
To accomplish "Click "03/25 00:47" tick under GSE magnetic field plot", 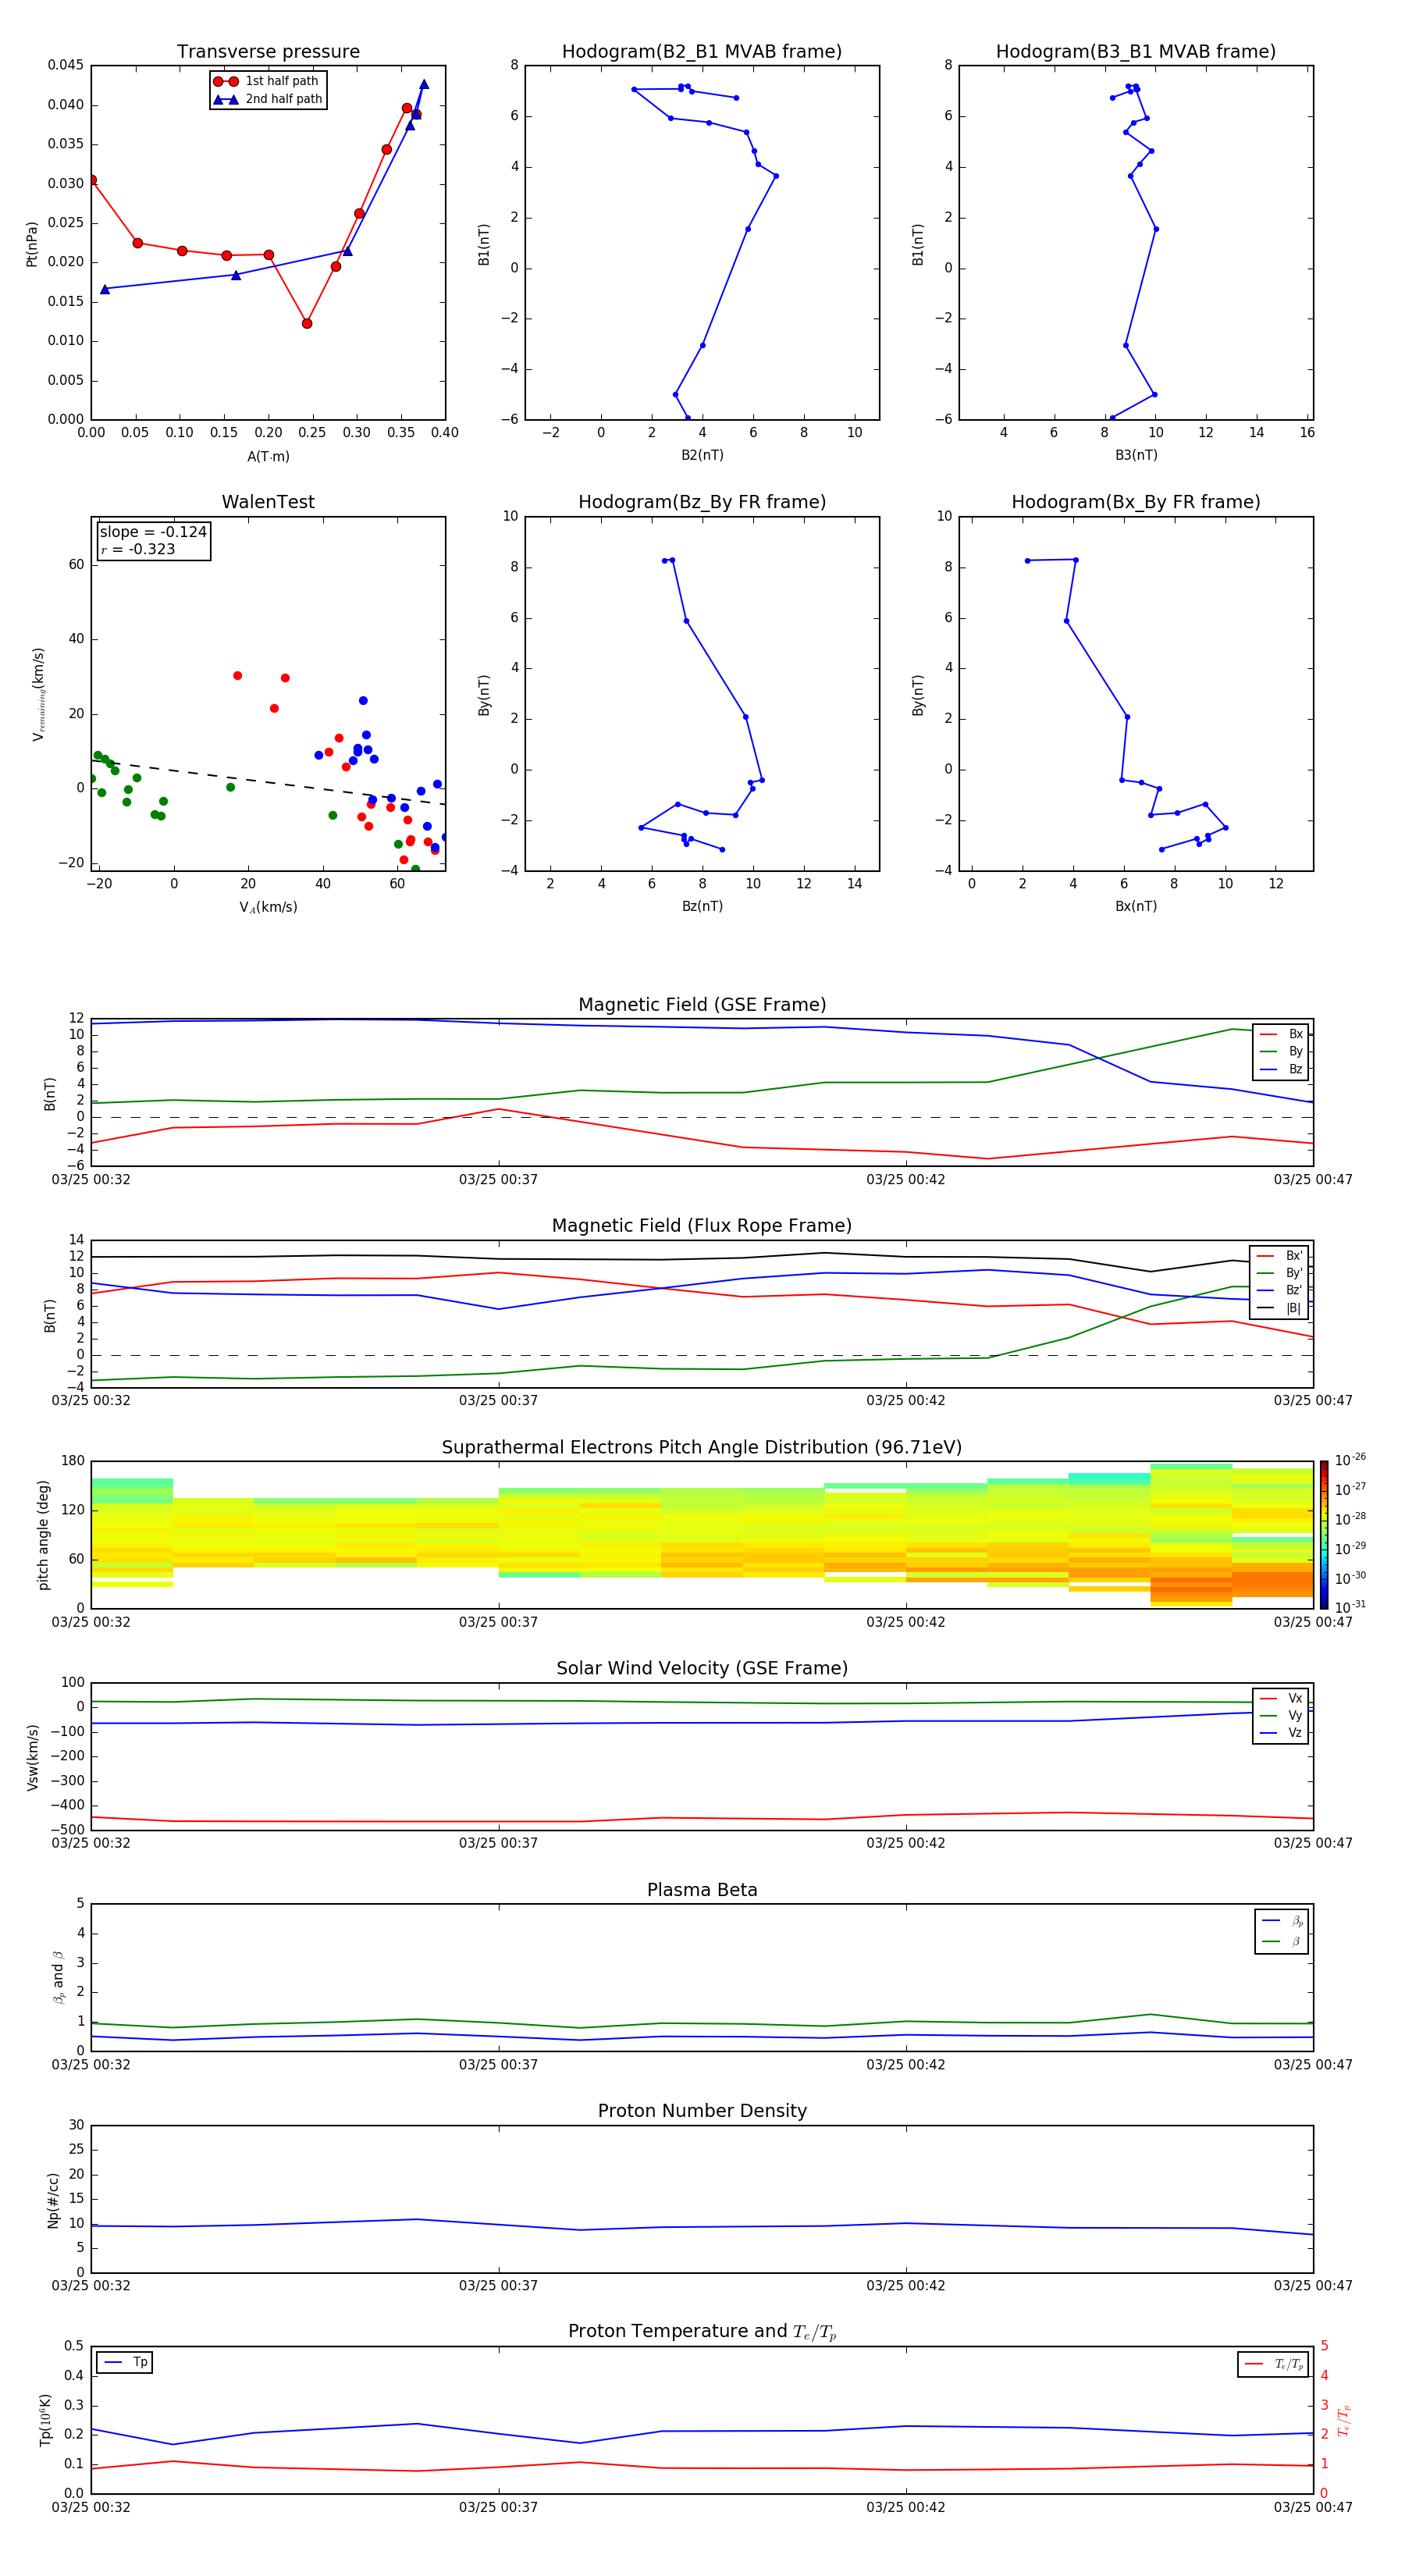I will 1313,1180.
